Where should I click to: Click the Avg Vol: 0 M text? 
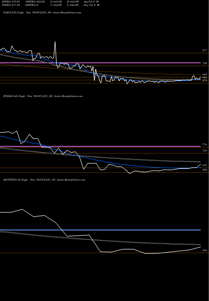click(91, 2)
